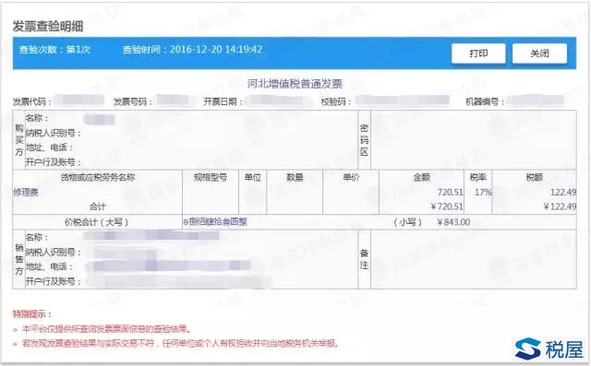The width and height of the screenshot is (591, 366).
Task: Click the 17% tax rate value
Action: pos(483,192)
